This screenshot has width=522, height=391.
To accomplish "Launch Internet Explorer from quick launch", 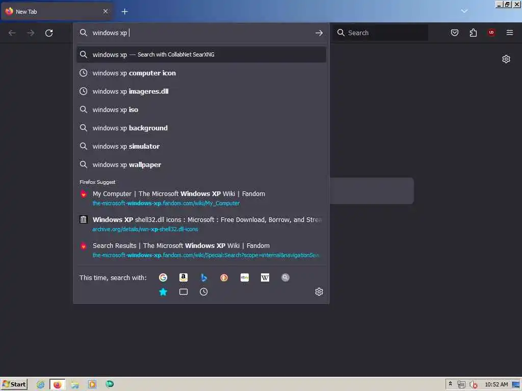I will click(41, 384).
